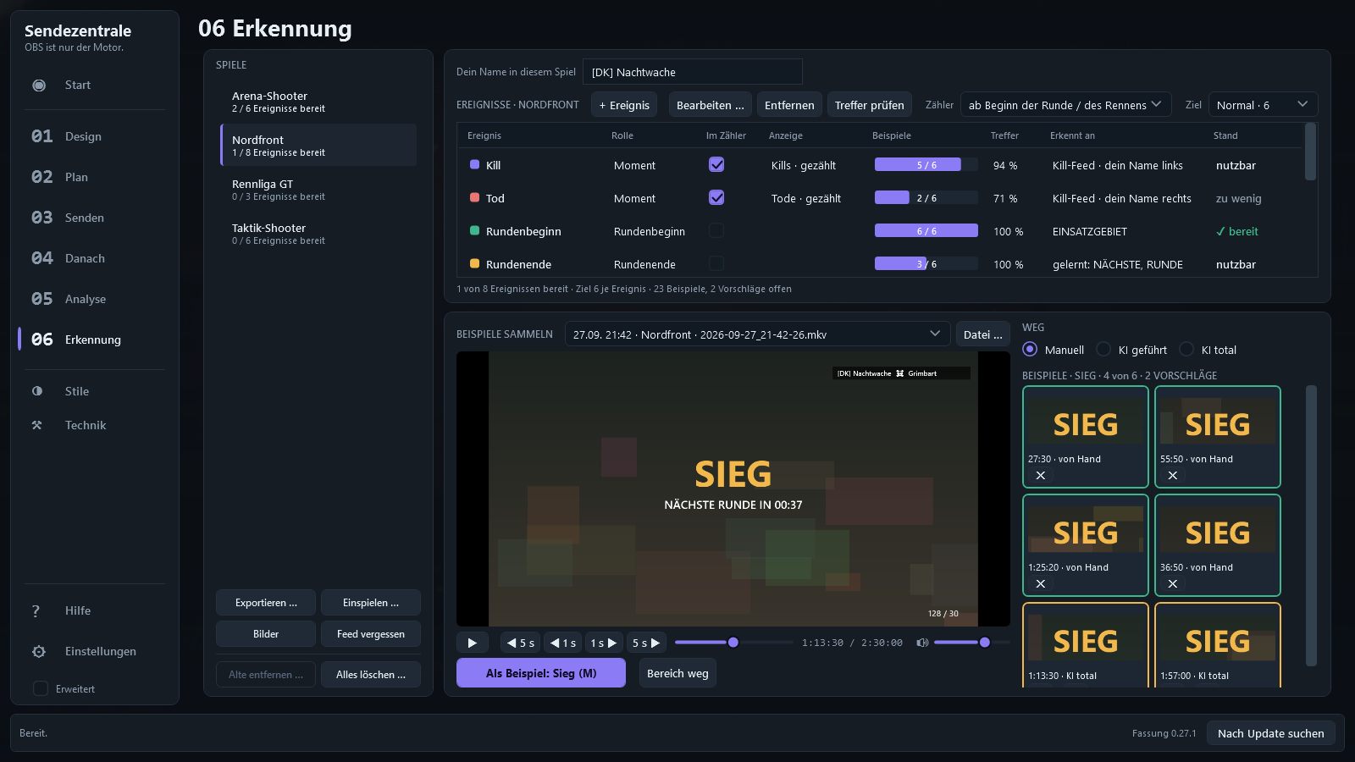1355x762 pixels.
Task: Enable the Erweitert checkbox
Action: (x=40, y=688)
